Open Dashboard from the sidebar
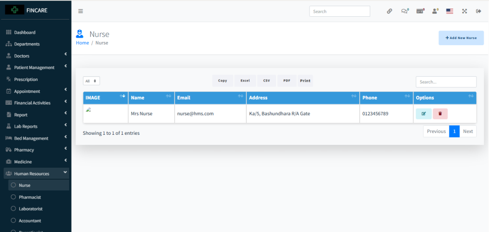This screenshot has width=489, height=232. [x=25, y=32]
